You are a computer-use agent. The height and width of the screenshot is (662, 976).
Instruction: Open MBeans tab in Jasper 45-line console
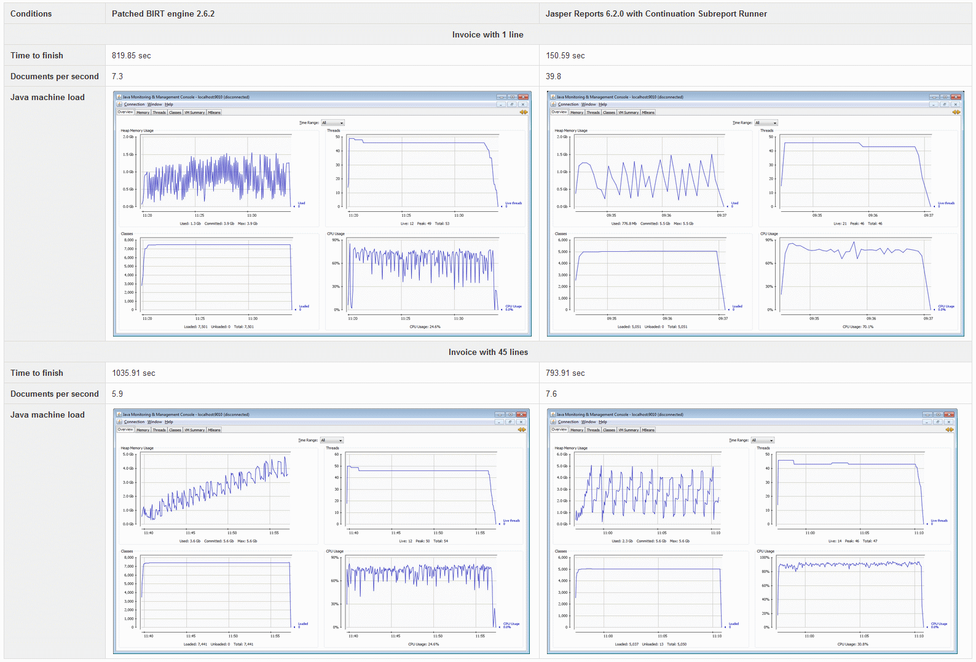point(648,430)
